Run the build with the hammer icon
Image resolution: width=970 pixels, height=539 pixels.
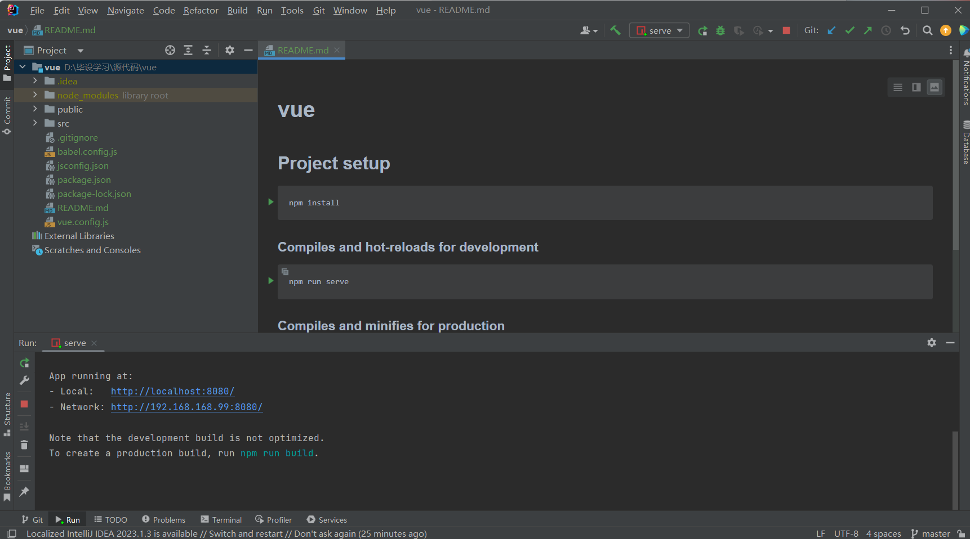click(615, 30)
